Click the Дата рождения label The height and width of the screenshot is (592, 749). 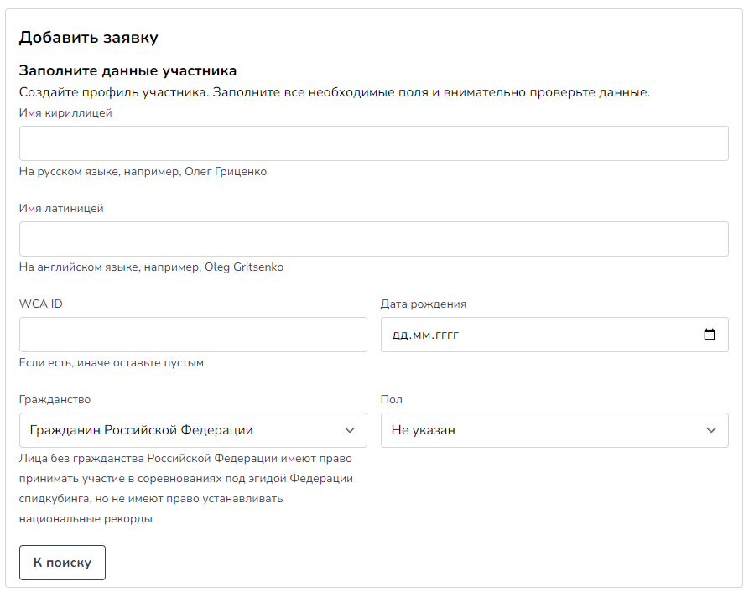tap(424, 304)
